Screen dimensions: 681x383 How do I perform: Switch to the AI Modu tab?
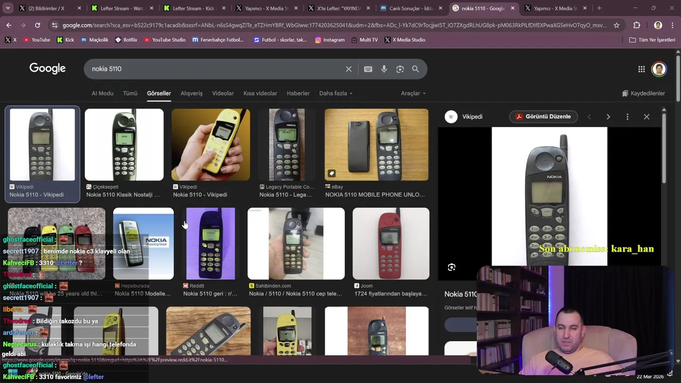point(102,93)
